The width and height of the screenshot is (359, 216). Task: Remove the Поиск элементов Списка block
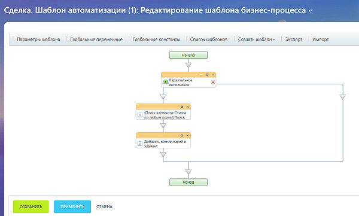click(187, 107)
